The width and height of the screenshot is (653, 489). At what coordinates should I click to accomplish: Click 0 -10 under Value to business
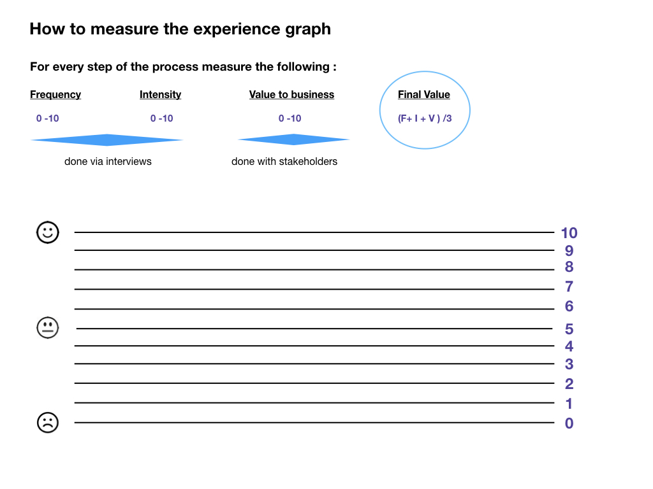point(290,118)
